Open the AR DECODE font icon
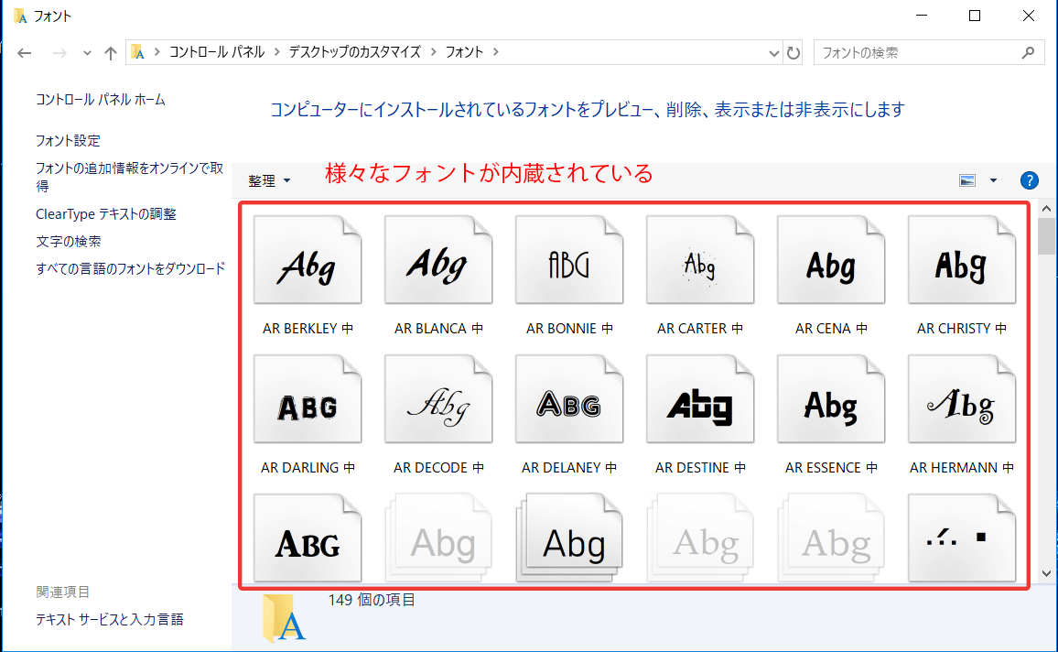The image size is (1058, 652). pyautogui.click(x=438, y=404)
